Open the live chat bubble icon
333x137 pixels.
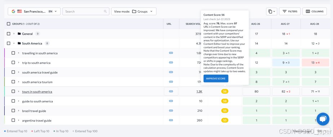pyautogui.click(x=323, y=119)
